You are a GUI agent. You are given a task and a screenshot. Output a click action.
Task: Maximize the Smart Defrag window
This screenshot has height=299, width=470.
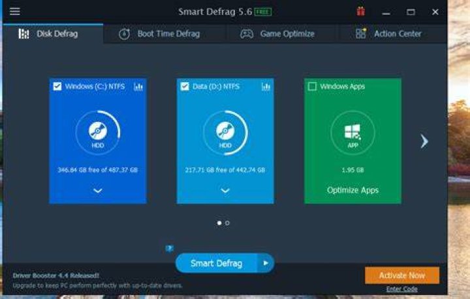pos(411,12)
